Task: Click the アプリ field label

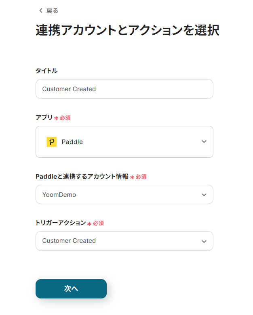Action: click(44, 118)
